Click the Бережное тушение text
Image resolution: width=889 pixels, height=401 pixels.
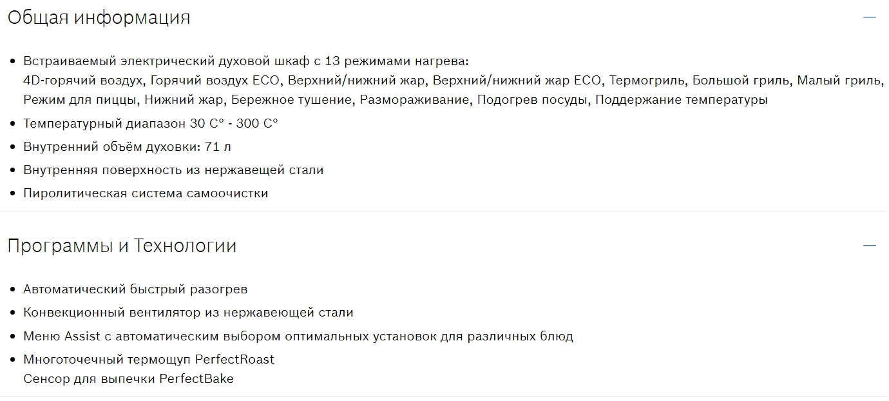point(291,100)
